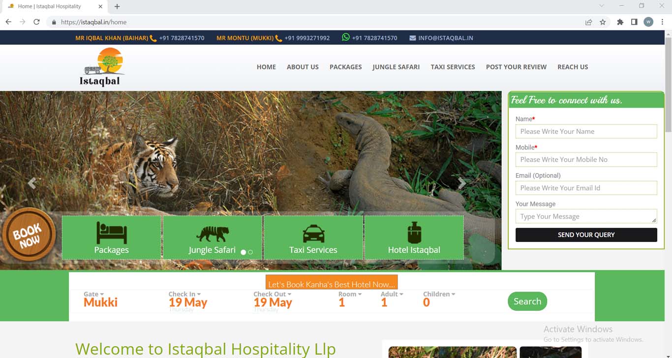
Task: Click WhatsApp number +91 7828741570
Action: (374, 38)
